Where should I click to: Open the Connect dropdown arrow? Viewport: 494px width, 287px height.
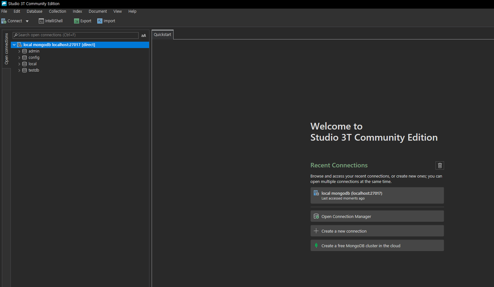[x=27, y=21]
